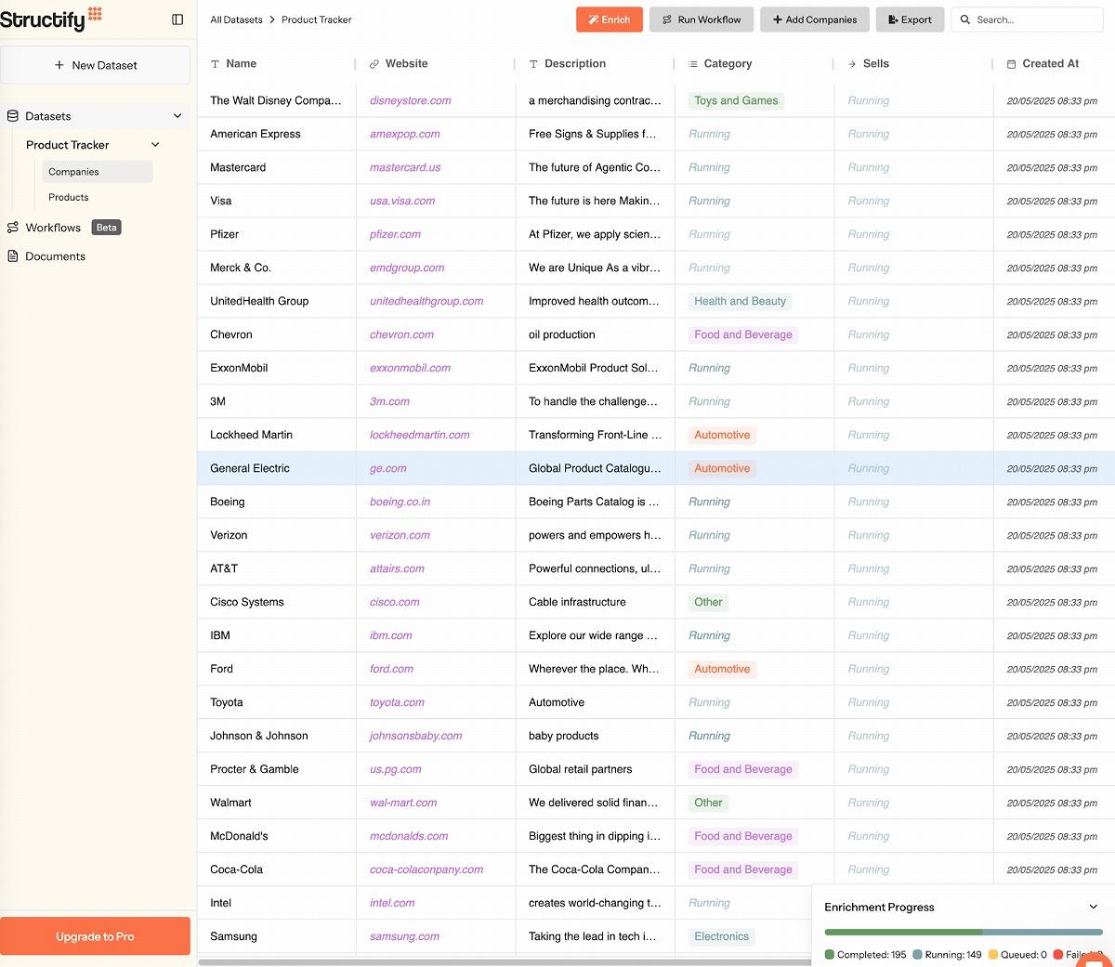Screen dimensions: 1115x967
Task: Click the 'Global retail partners' description
Action: point(581,769)
